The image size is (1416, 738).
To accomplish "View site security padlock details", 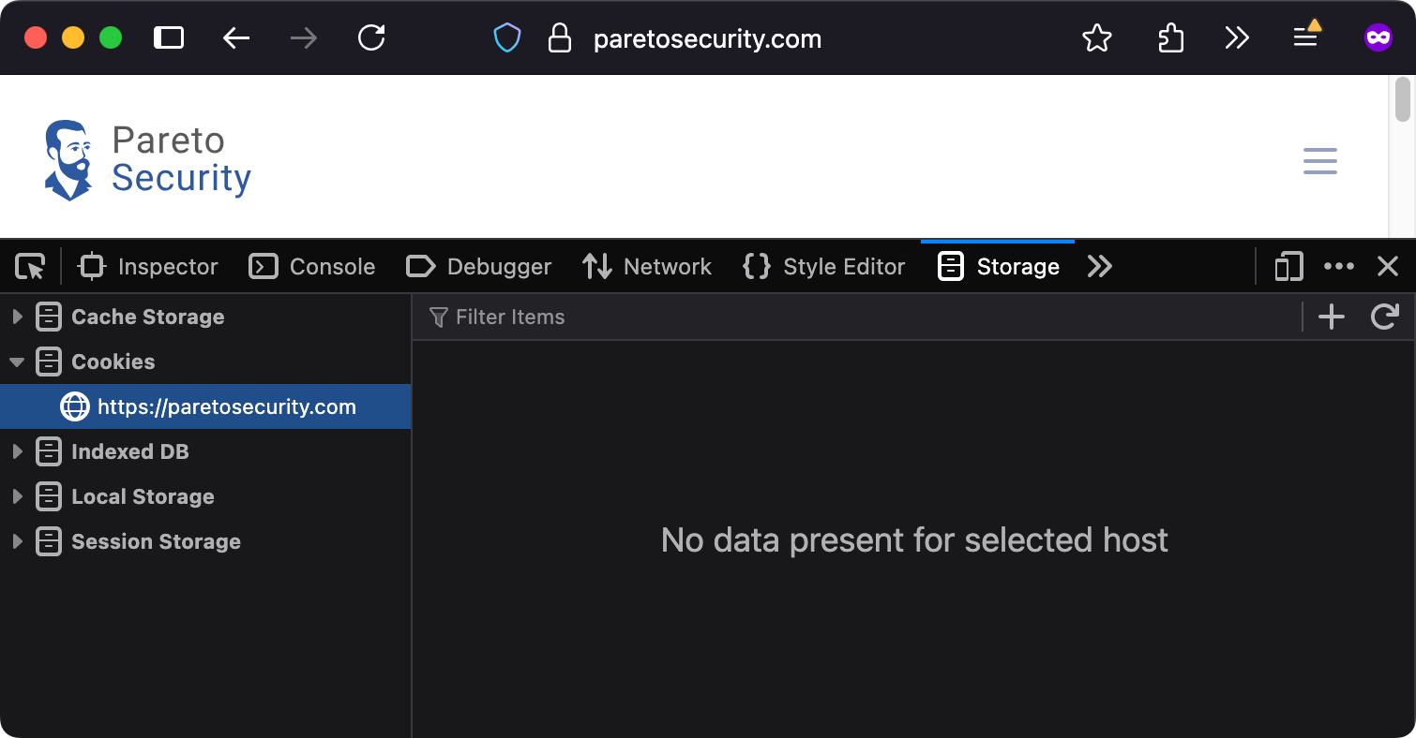I will pyautogui.click(x=560, y=38).
